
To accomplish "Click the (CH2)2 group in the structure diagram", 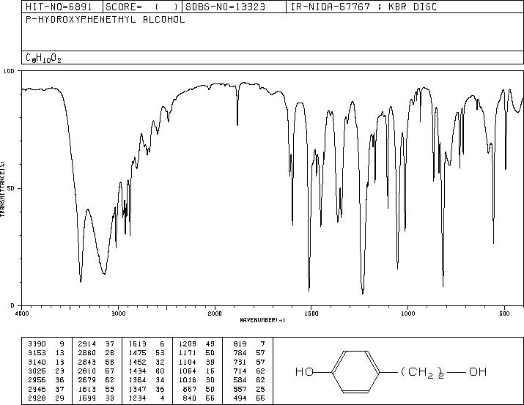I will (422, 373).
